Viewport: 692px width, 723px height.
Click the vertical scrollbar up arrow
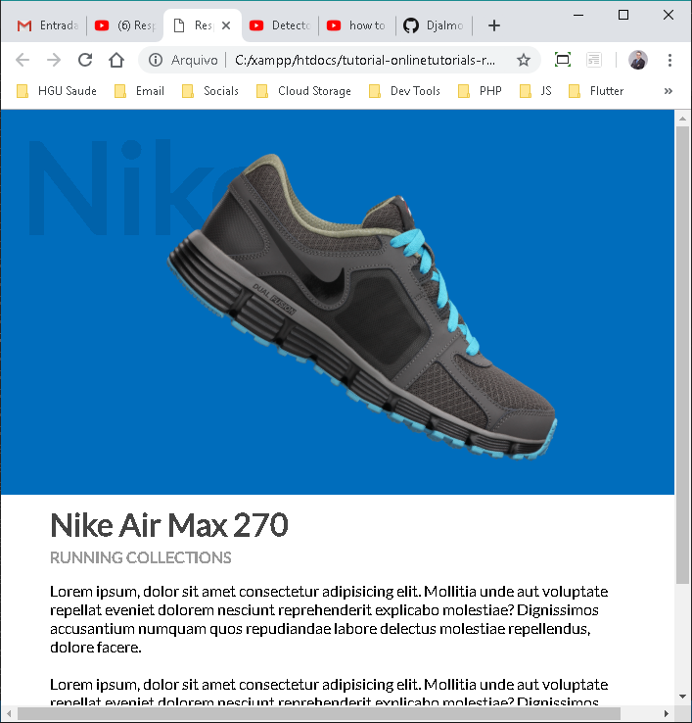(683, 119)
